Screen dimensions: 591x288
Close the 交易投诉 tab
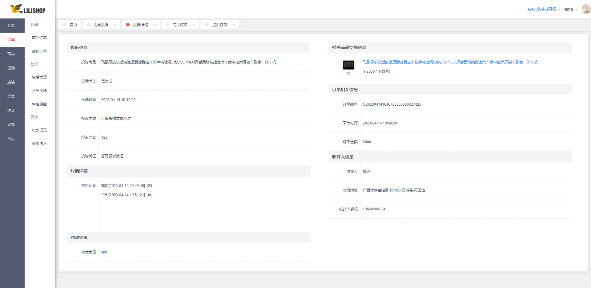point(115,25)
